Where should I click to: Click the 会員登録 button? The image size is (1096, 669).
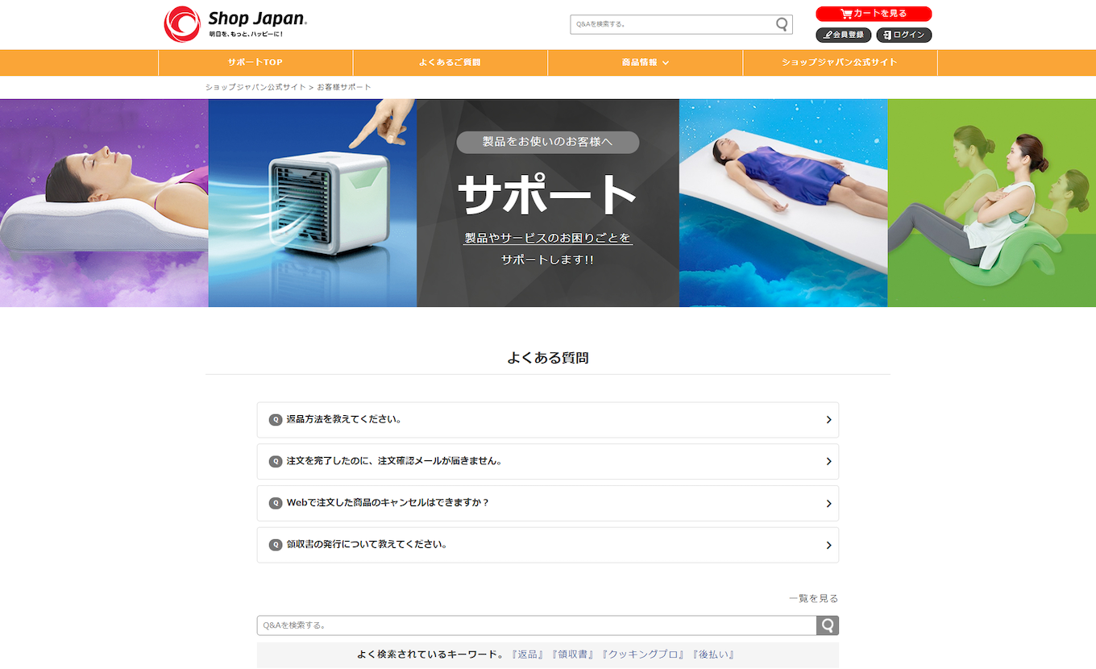click(x=845, y=35)
